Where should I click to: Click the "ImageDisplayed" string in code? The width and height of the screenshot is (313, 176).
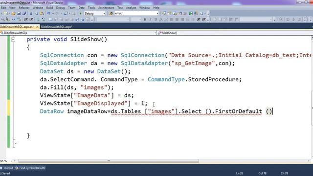click(x=101, y=103)
